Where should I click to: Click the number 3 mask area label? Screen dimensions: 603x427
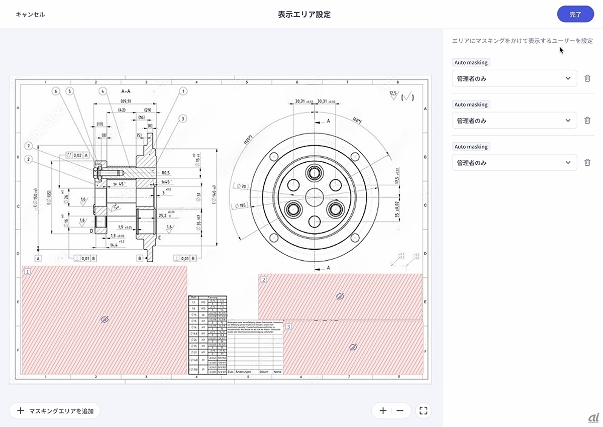(x=288, y=327)
